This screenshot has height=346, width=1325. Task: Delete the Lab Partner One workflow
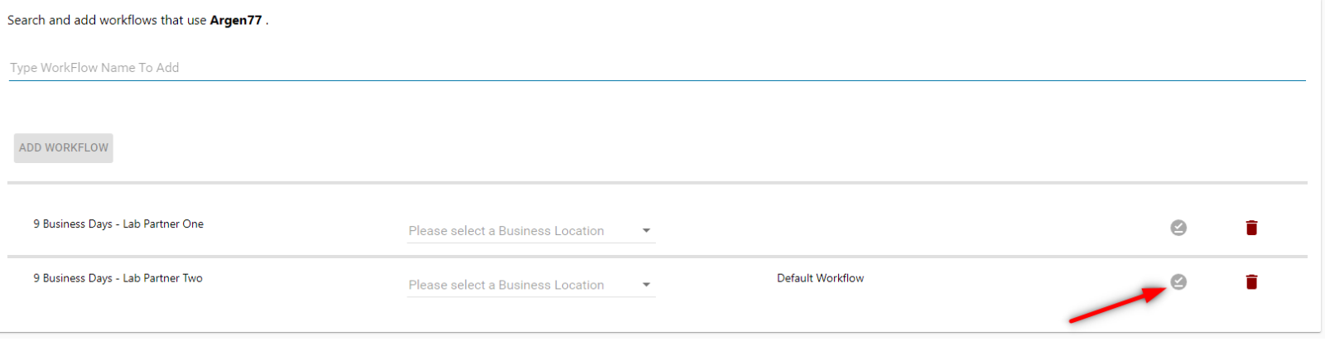coord(1251,228)
